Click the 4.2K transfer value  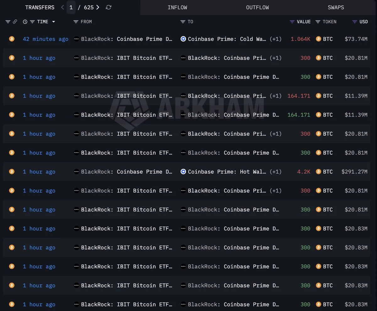pyautogui.click(x=303, y=172)
